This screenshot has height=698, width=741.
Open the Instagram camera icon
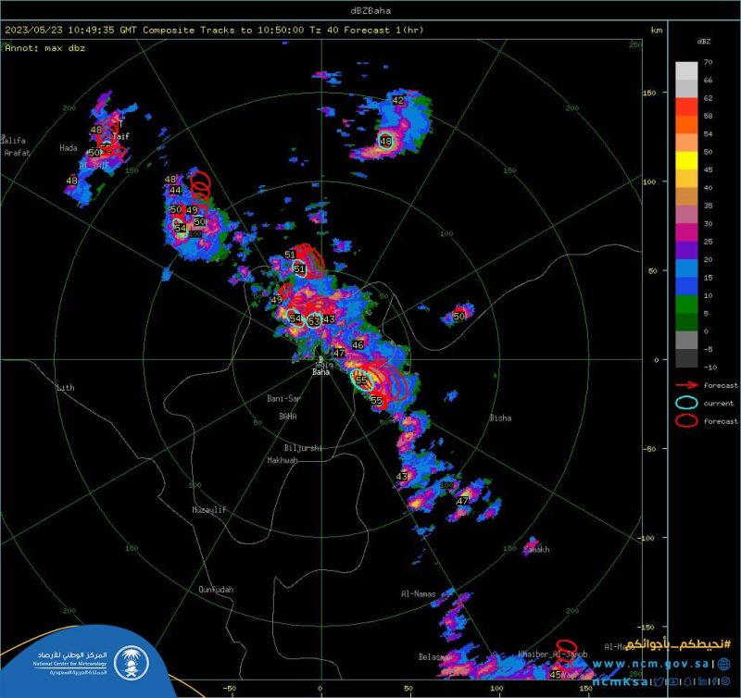(x=725, y=681)
